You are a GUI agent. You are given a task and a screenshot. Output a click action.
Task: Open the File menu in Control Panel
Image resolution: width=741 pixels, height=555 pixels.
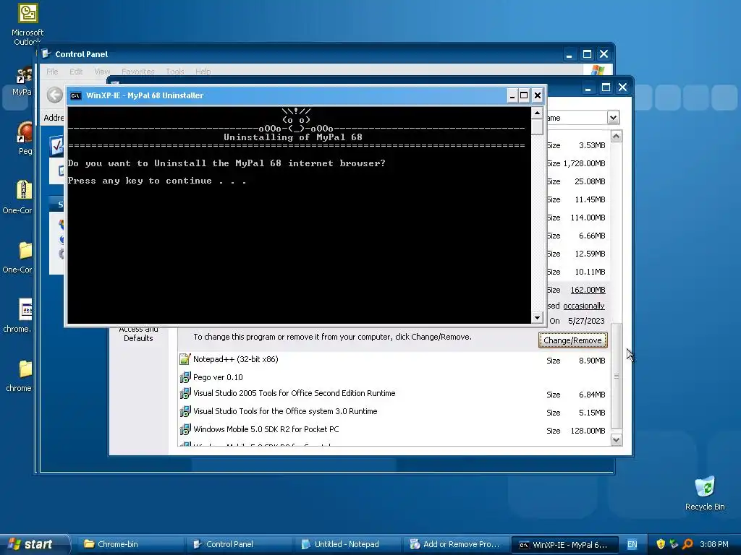(52, 72)
